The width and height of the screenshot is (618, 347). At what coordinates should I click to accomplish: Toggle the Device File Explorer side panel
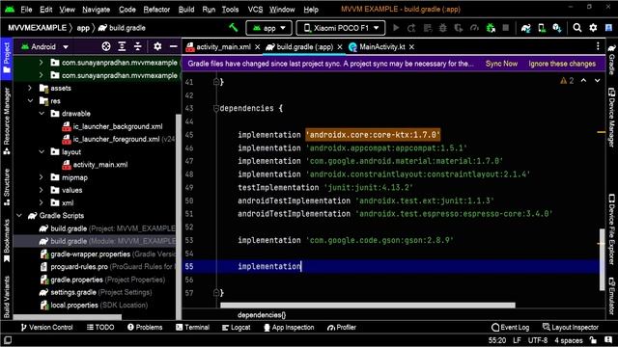pos(611,229)
